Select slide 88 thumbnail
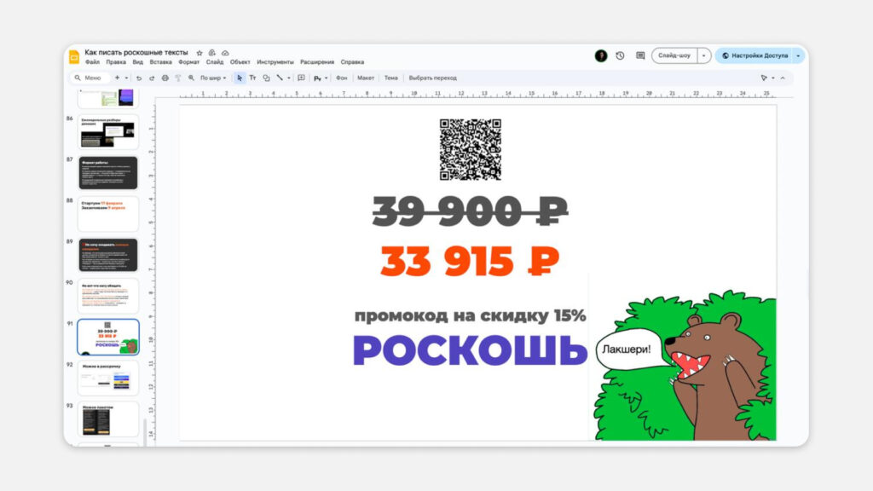The height and width of the screenshot is (491, 873). 108,214
